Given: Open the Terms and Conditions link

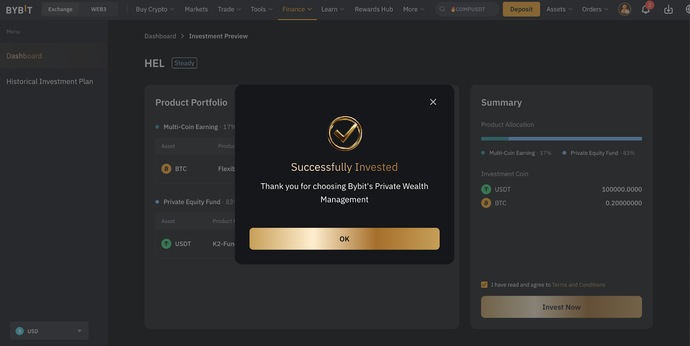Looking at the screenshot, I should point(578,285).
